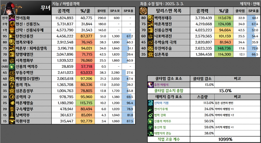The image size is (261, 143).
Task: Select the 탄천신룡진 skill icon
Action: click(12, 36)
